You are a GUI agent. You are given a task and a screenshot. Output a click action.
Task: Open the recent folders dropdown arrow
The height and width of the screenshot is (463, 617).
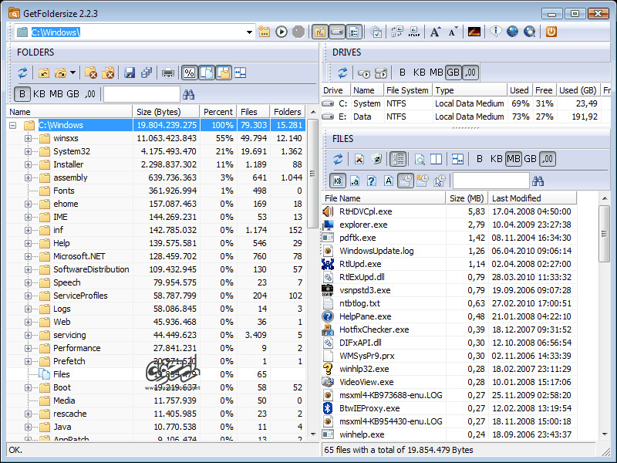pyautogui.click(x=71, y=73)
